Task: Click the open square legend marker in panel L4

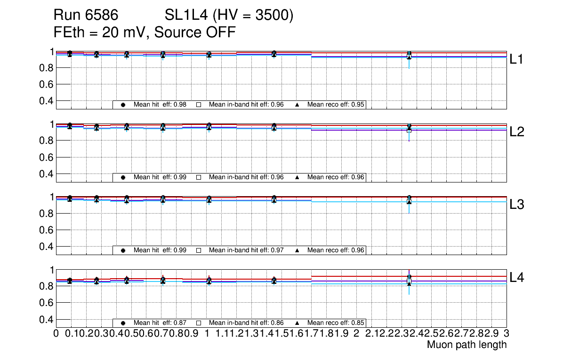Action: [199, 323]
